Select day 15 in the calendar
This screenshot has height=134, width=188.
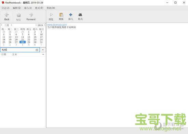pos(29,37)
